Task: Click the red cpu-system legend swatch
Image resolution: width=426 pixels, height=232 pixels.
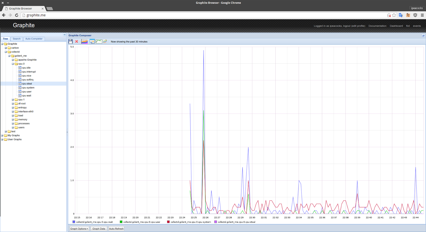Action: tap(168, 222)
